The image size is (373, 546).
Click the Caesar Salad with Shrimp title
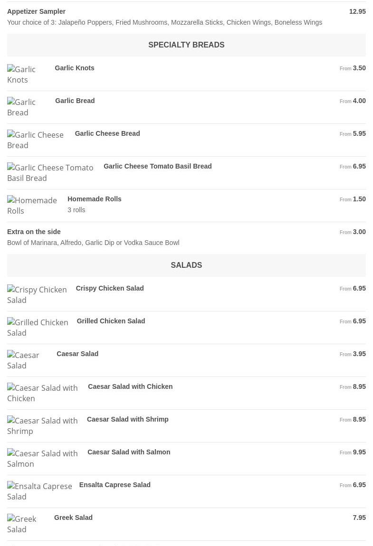pos(127,419)
